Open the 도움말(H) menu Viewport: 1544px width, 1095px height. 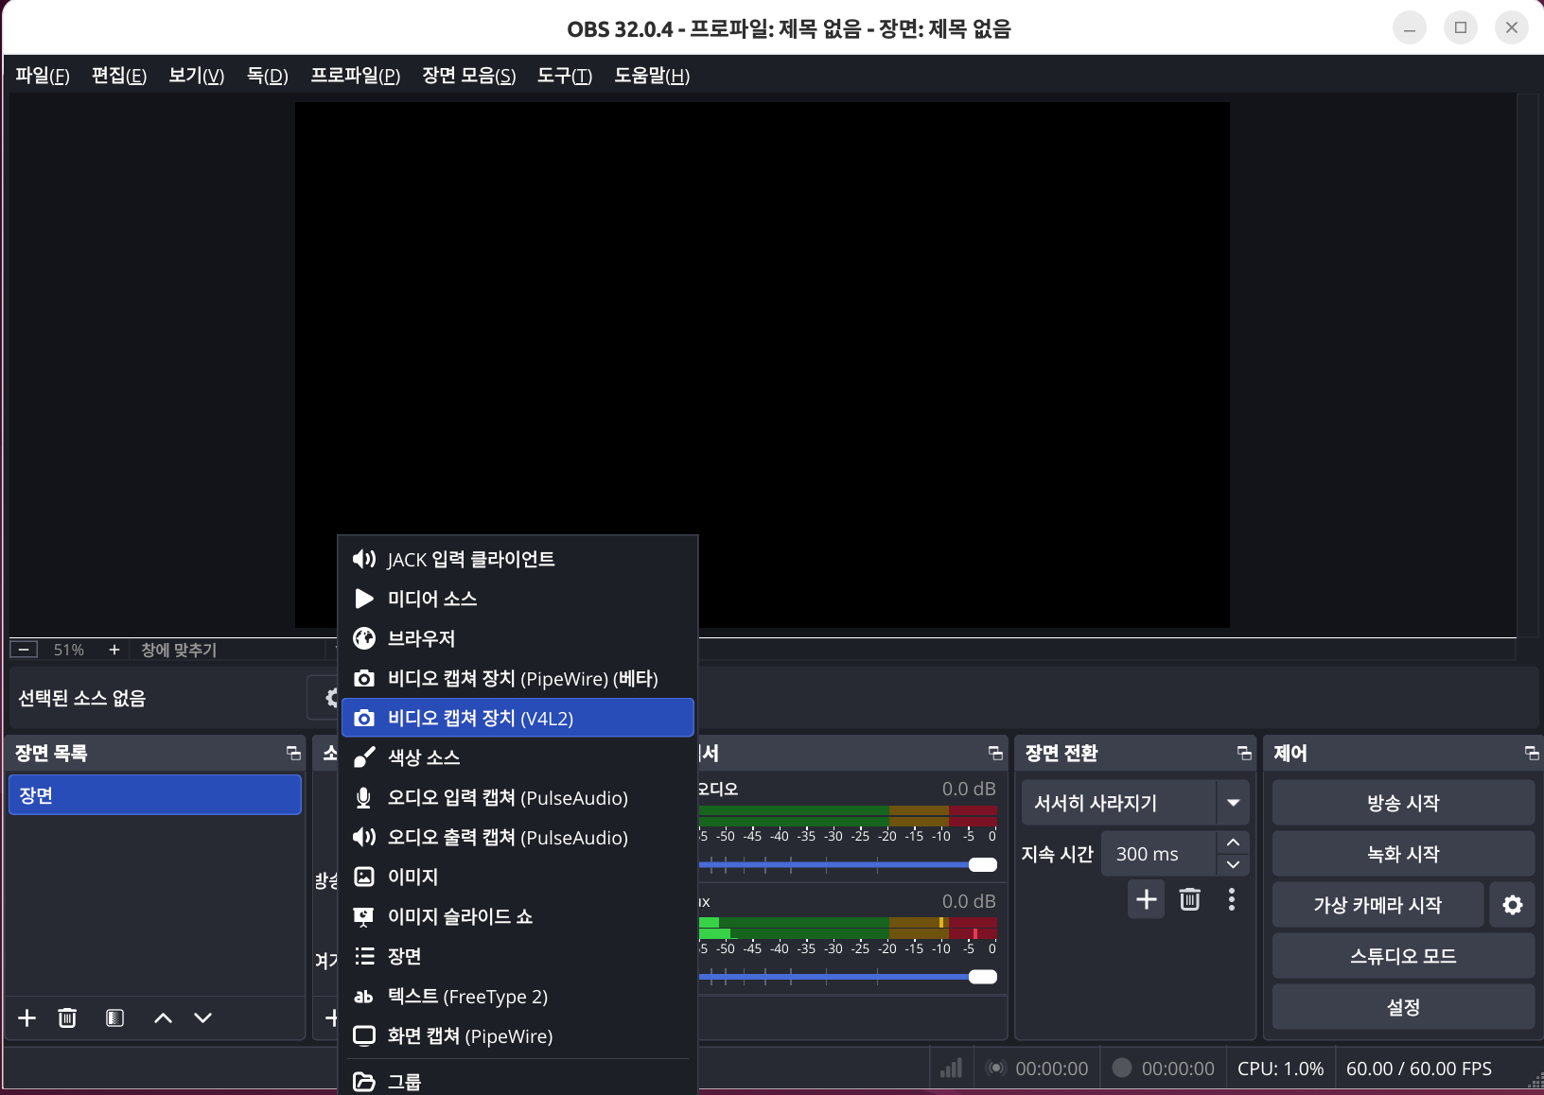[652, 76]
